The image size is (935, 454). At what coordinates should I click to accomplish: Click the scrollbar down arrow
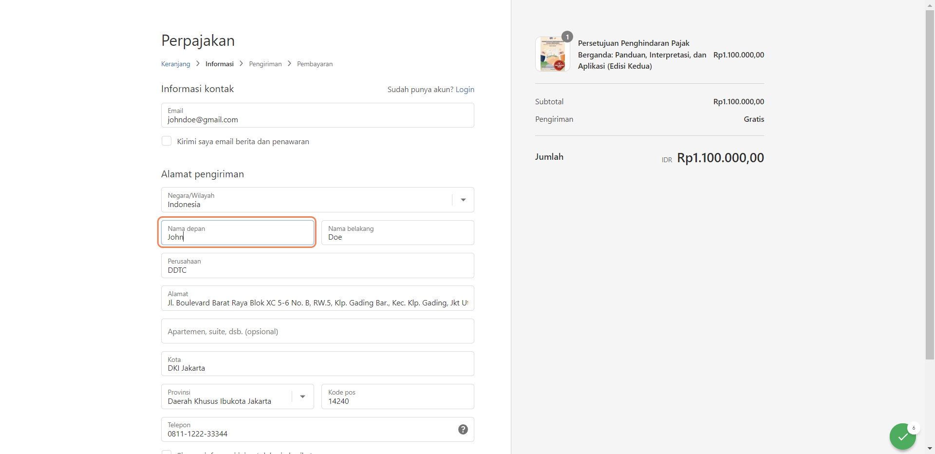click(x=930, y=449)
